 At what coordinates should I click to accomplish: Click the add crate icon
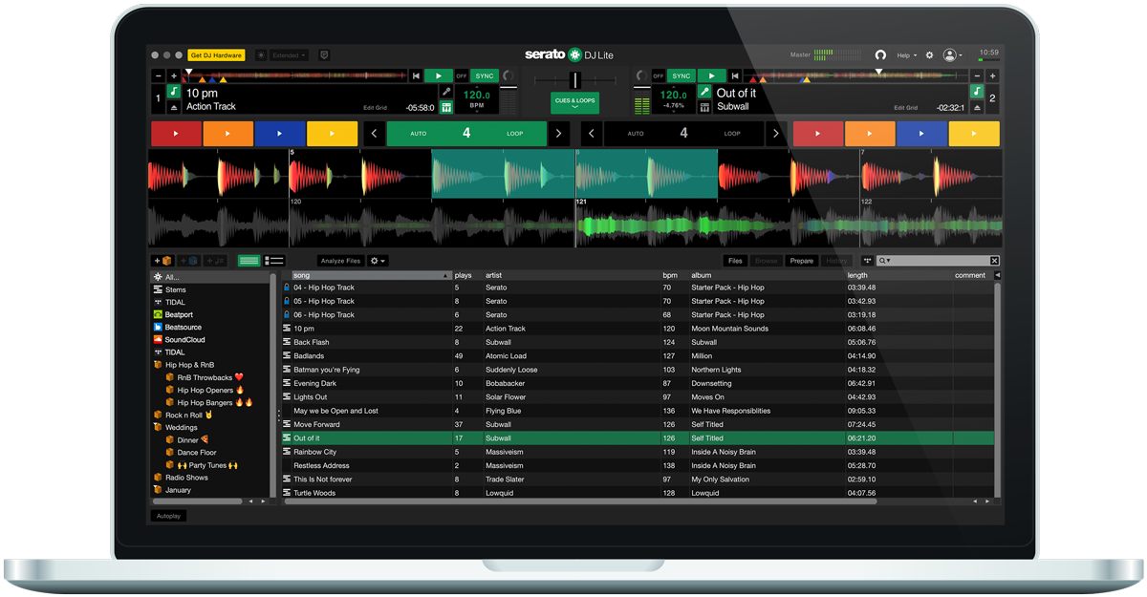[x=162, y=261]
